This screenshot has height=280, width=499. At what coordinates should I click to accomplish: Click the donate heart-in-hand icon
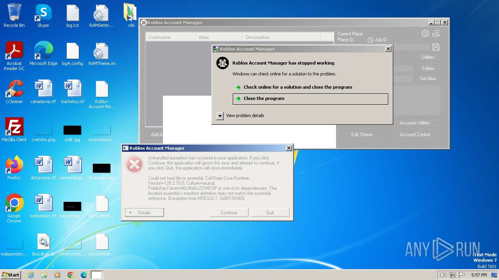[x=436, y=34]
